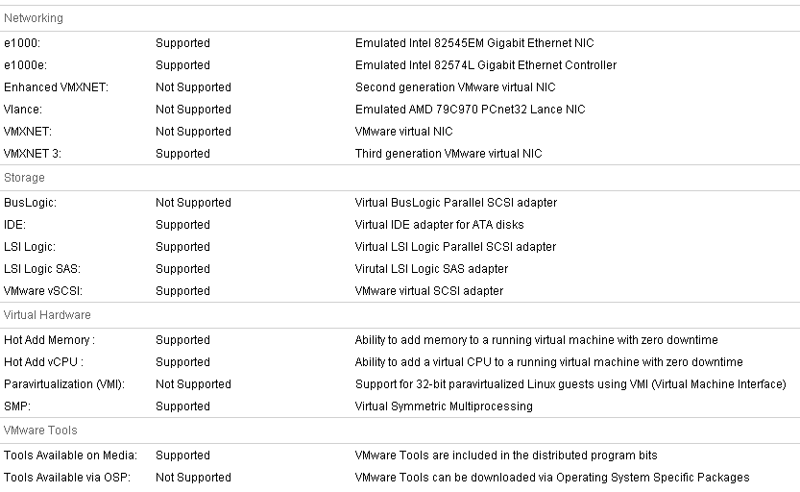Click Tools Available via OSP status
Screen dimensions: 800x492
pyautogui.click(x=193, y=478)
